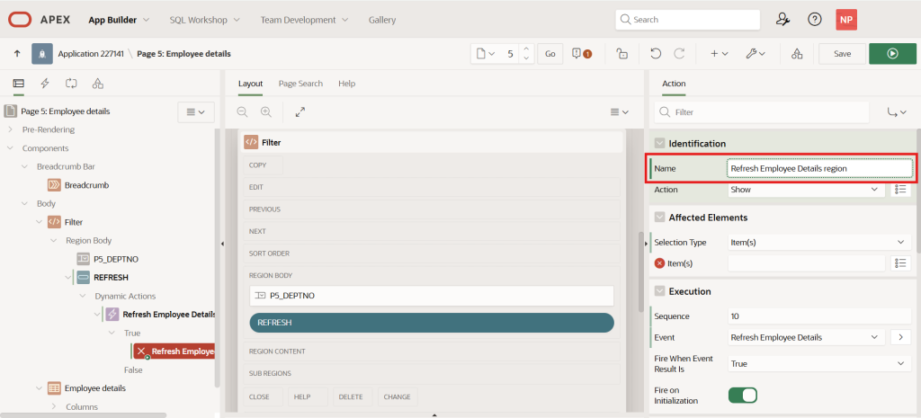Viewport: 921px width, 418px height.
Task: Toggle the Fire on Initialization switch
Action: point(742,396)
